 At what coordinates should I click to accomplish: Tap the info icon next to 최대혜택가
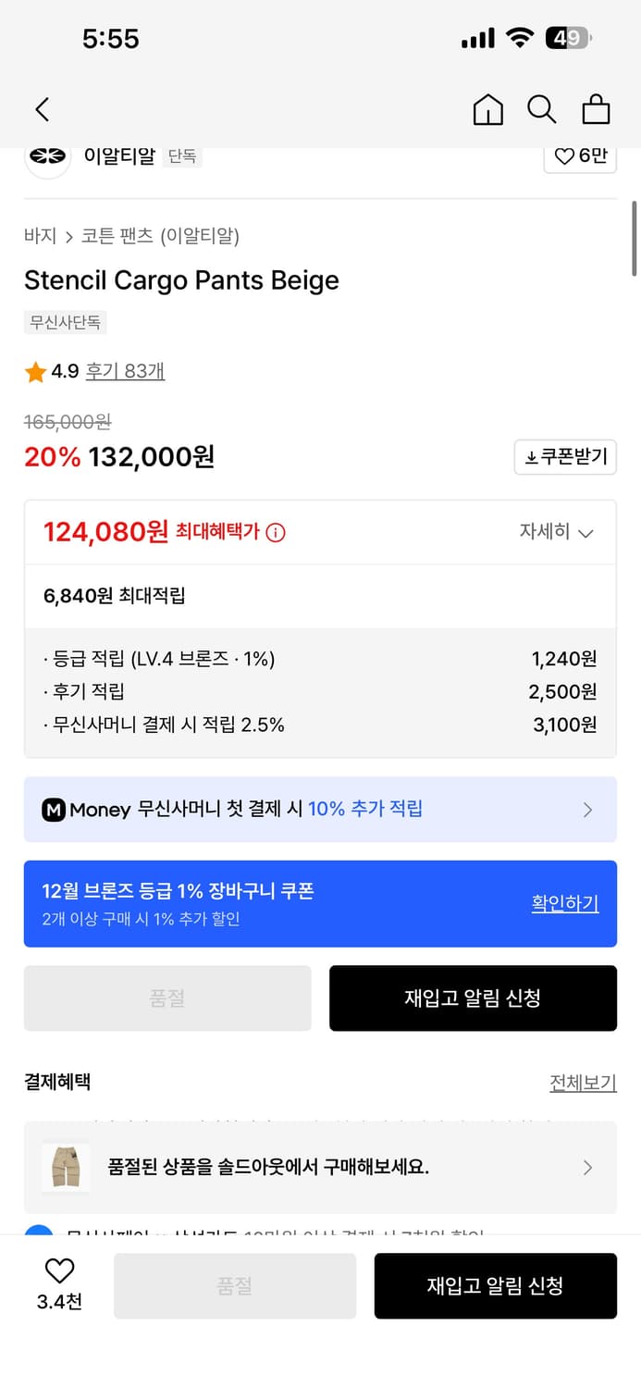276,532
